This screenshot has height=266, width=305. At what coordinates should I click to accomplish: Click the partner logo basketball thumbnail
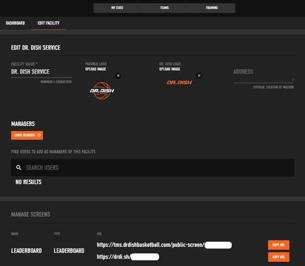pos(102,91)
